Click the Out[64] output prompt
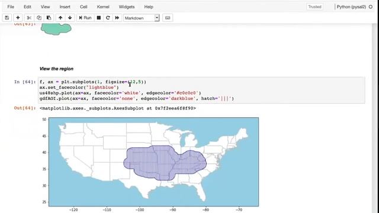 tap(25, 108)
